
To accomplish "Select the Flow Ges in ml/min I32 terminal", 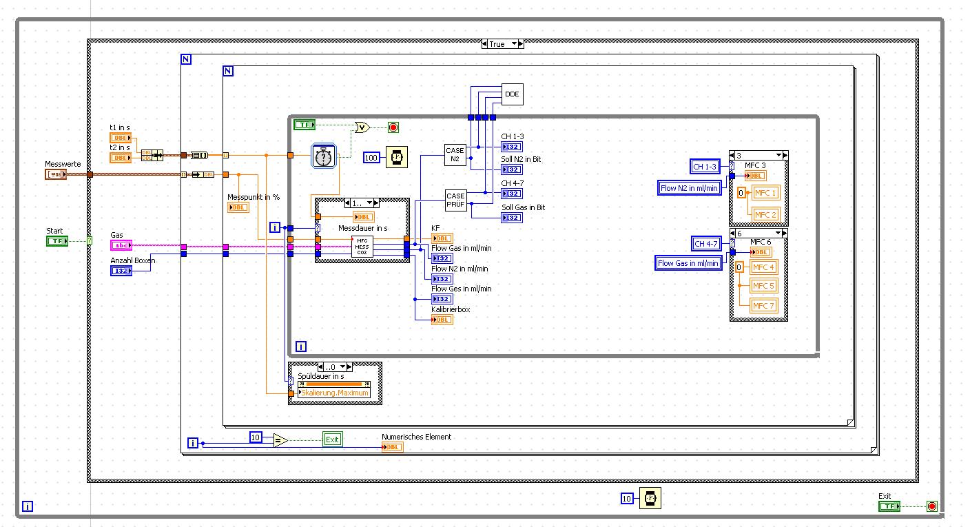I will pos(442,299).
